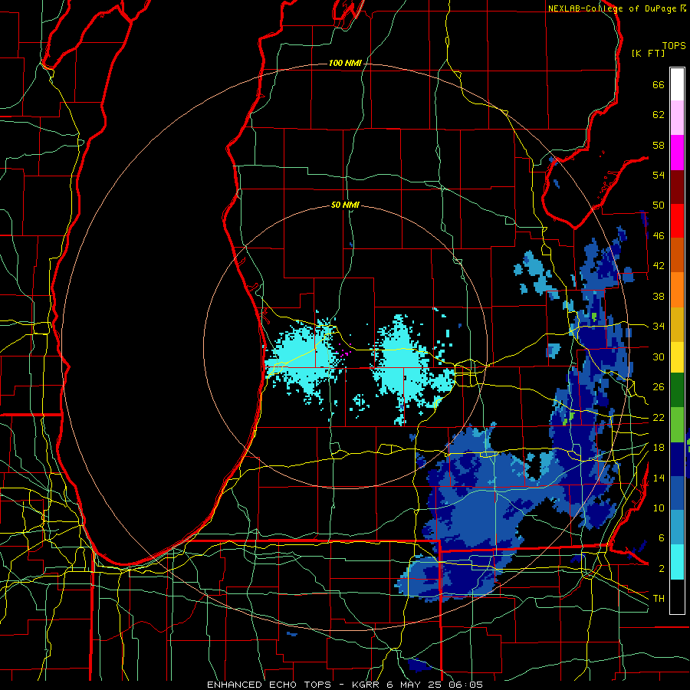Click the white 66 kft legend swatch
This screenshot has height=690, width=690.
click(x=677, y=84)
